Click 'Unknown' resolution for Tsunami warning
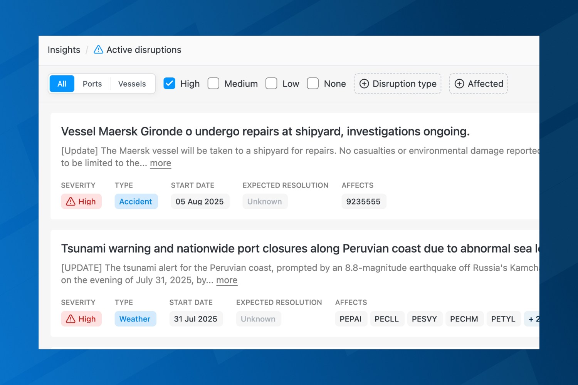The image size is (578, 385). click(x=258, y=319)
